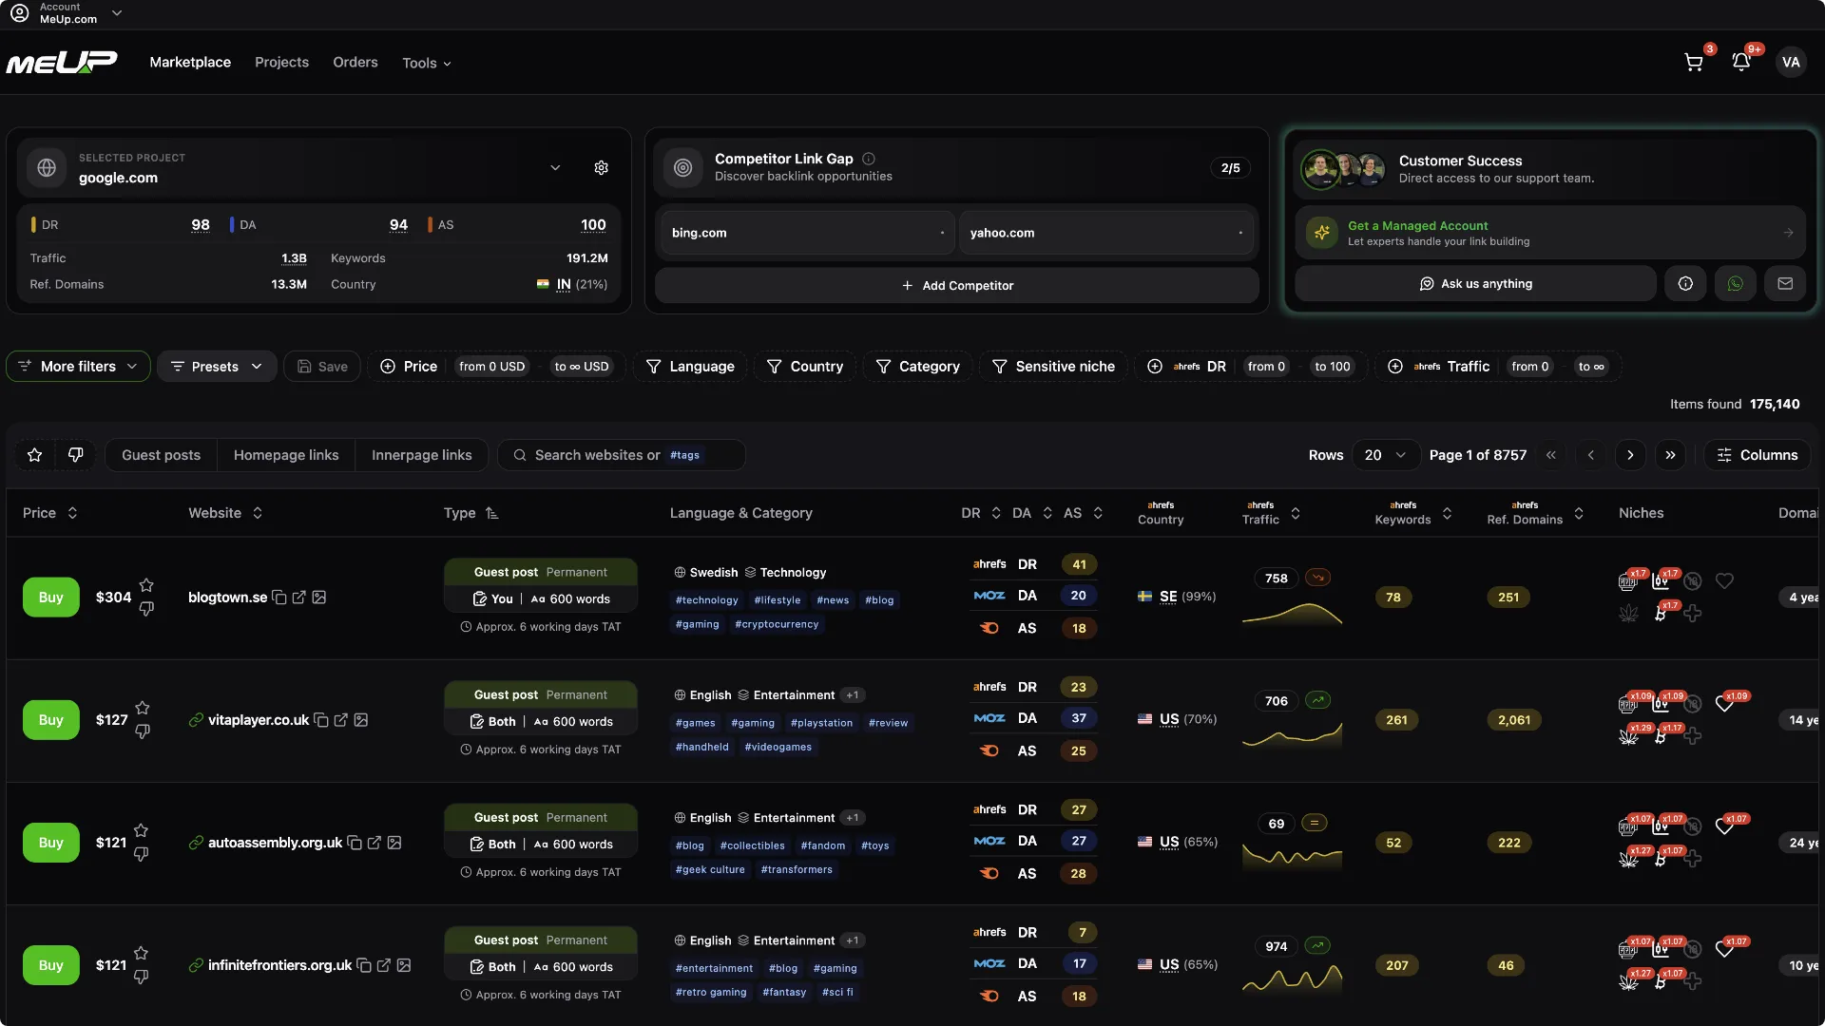Click the WhatsApp support icon
Image resolution: width=1825 pixels, height=1026 pixels.
coord(1736,284)
